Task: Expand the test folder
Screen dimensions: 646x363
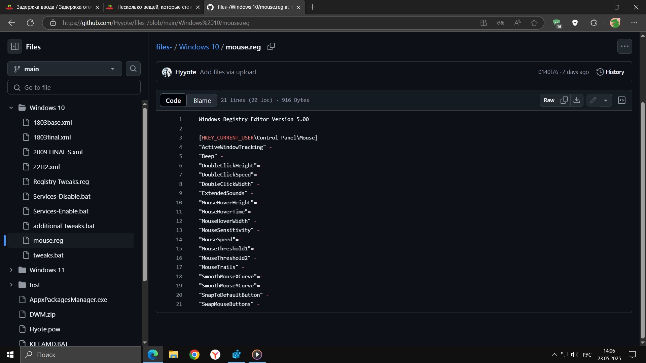Action: pos(11,285)
